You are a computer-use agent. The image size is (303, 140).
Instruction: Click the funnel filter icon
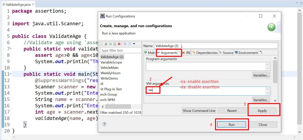point(130,44)
